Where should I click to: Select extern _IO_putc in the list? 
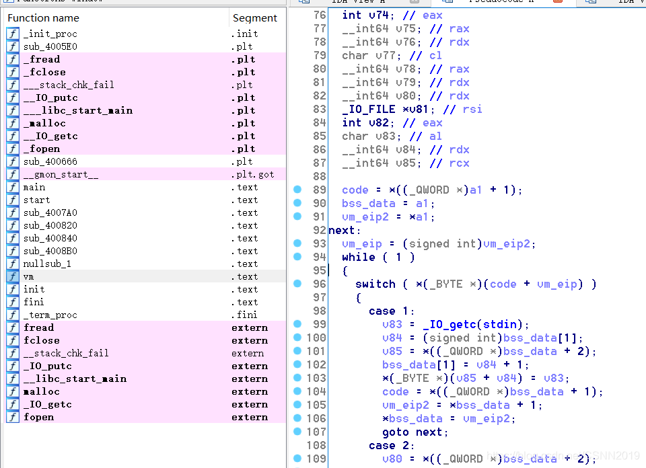[145, 366]
